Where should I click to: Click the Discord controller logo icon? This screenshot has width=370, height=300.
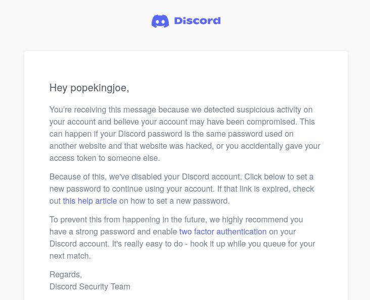[x=160, y=21]
